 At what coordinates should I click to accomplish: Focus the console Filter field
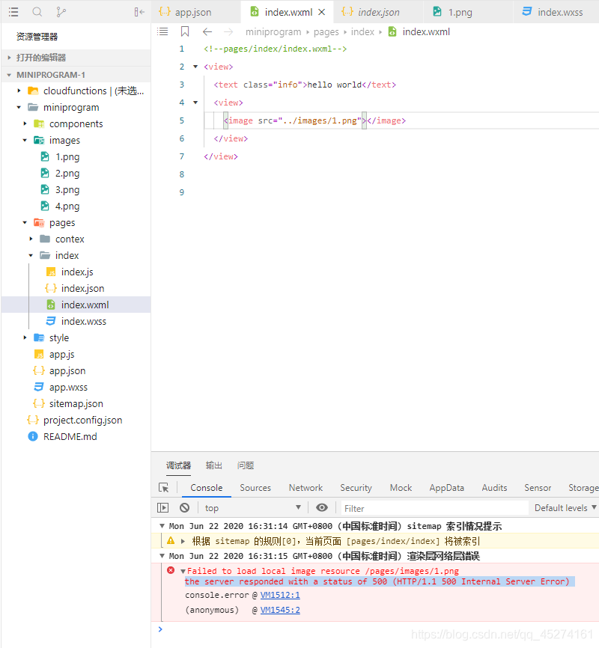click(434, 508)
